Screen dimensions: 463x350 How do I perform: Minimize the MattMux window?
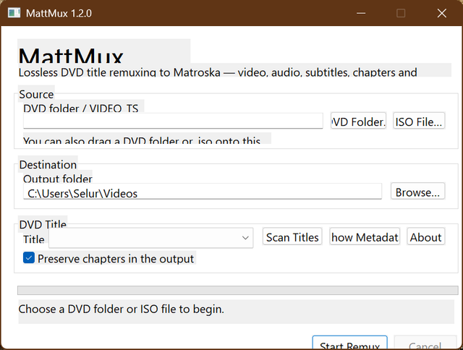361,13
